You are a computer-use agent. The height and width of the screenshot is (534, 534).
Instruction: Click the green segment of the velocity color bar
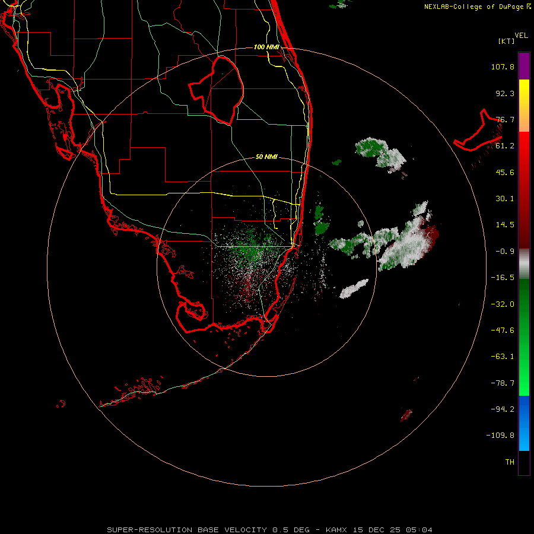pos(524,337)
